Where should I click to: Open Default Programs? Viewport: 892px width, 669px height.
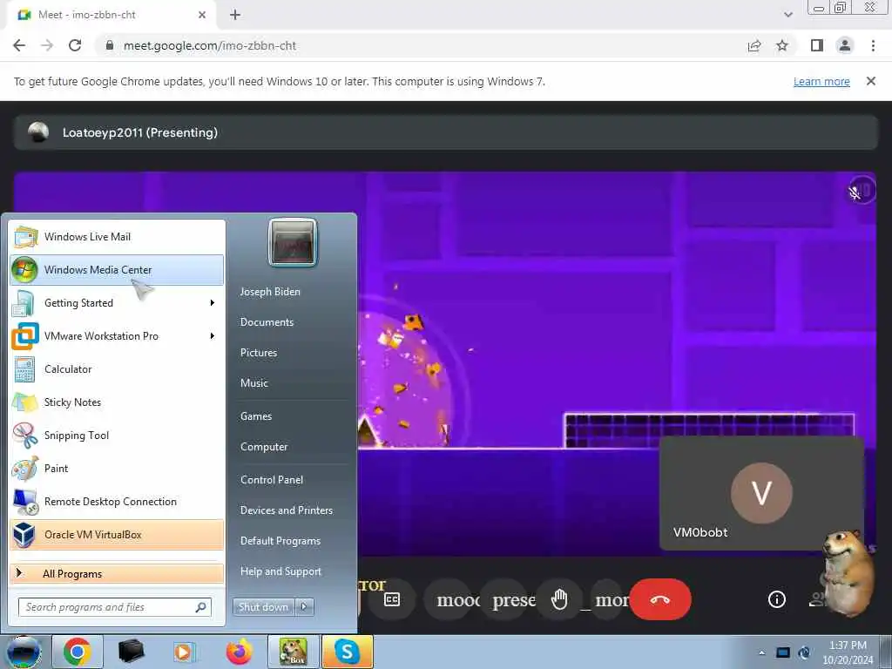click(x=280, y=540)
